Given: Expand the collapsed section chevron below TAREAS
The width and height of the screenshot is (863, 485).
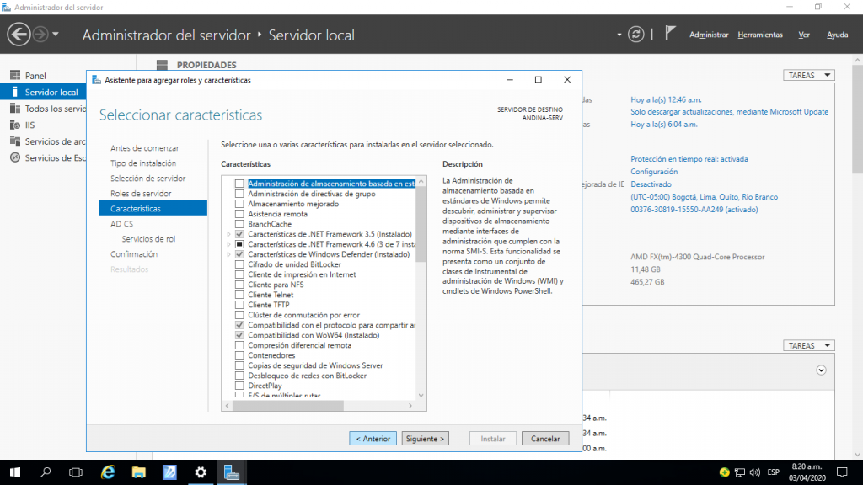Looking at the screenshot, I should pos(821,370).
